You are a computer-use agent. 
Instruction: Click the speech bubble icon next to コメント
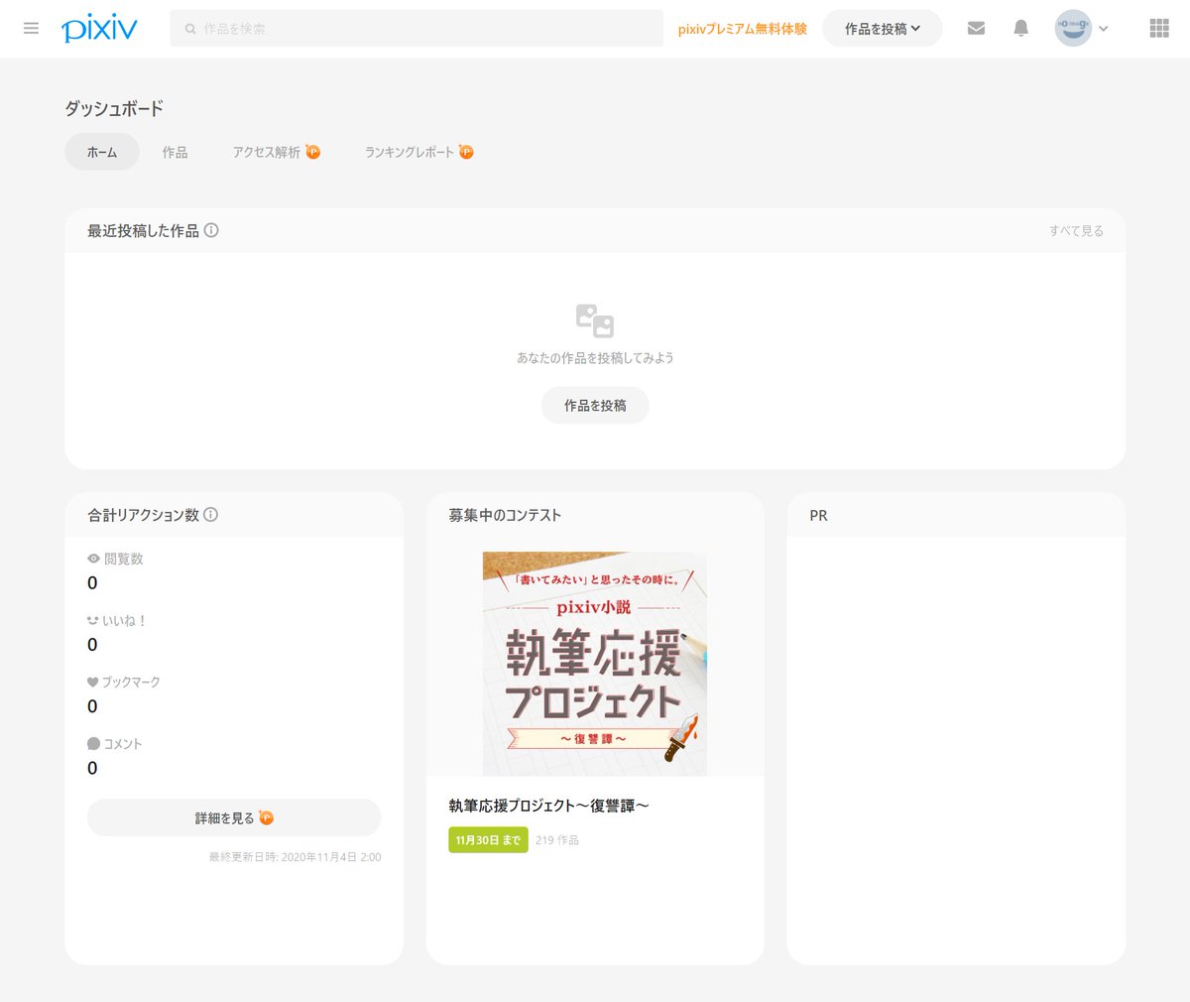[x=93, y=743]
